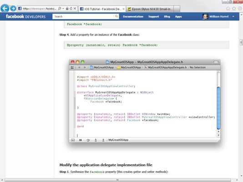243x182 pixels.
Task: Click the Refresh icon in the address bar
Action: [71, 9]
